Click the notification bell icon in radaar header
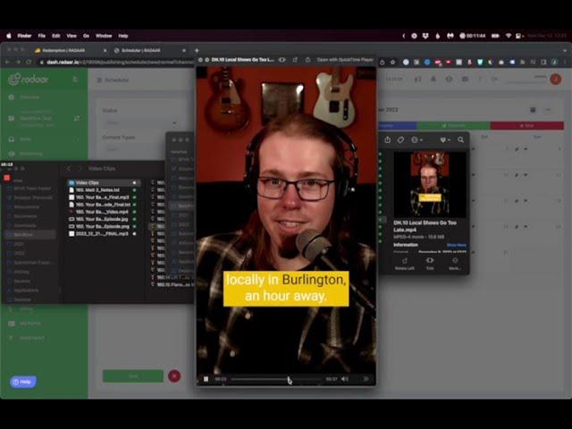Image resolution: width=572 pixels, height=429 pixels. [433, 79]
